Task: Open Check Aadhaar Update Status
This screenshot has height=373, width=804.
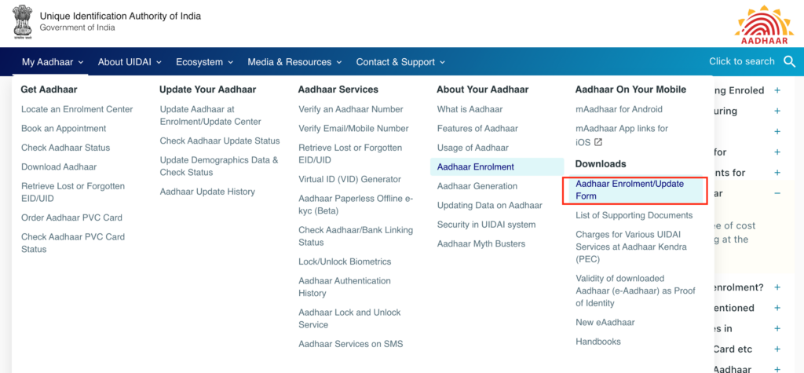Action: click(x=220, y=141)
